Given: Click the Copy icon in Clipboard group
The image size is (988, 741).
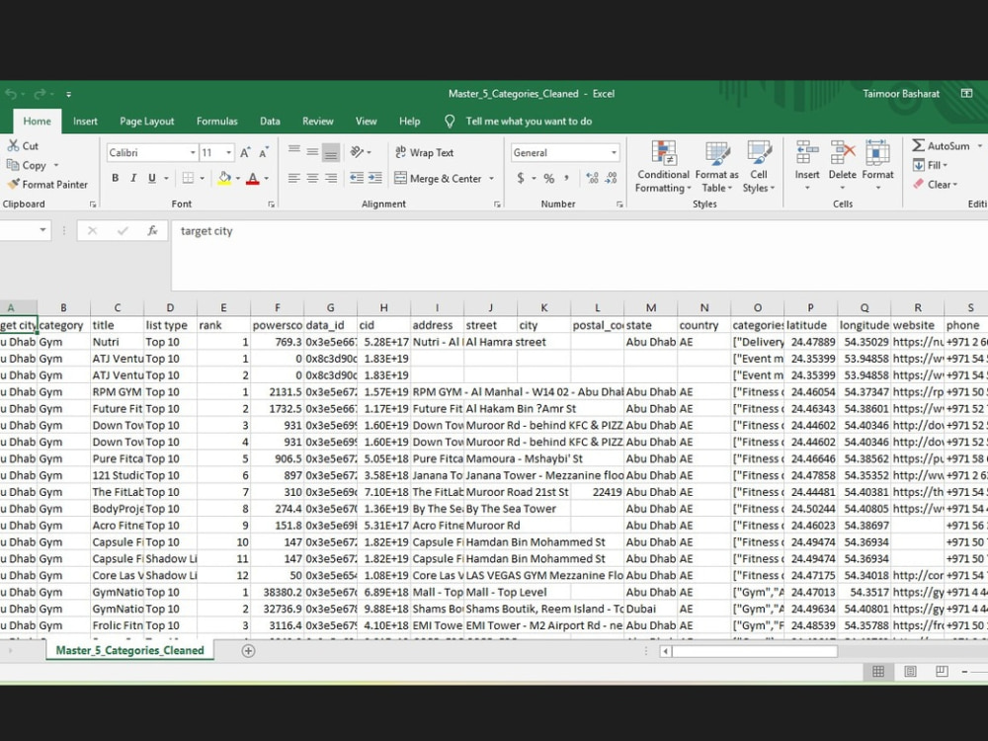Looking at the screenshot, I should (x=13, y=165).
